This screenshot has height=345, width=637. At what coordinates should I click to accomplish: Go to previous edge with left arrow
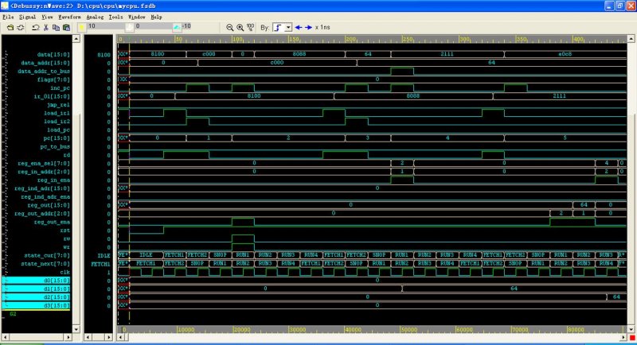[x=299, y=28]
